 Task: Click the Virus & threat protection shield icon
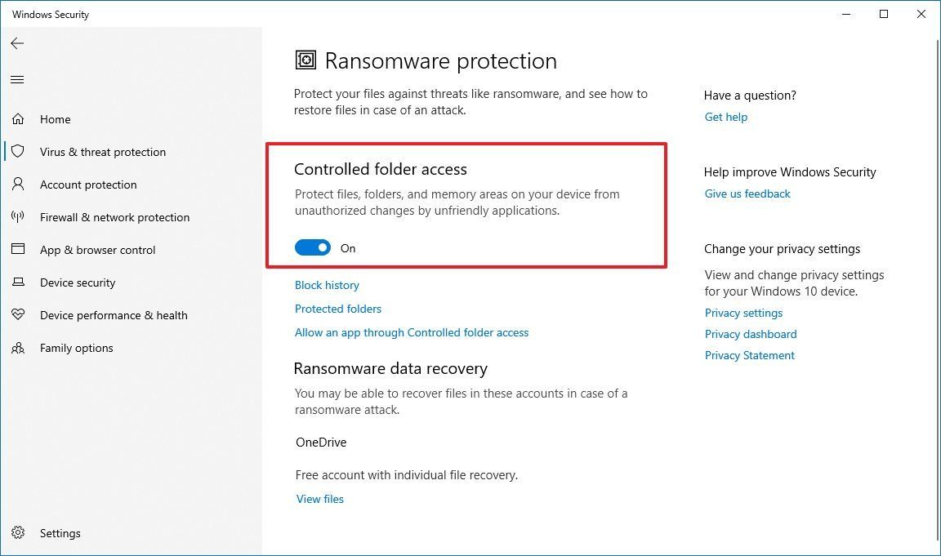[18, 152]
